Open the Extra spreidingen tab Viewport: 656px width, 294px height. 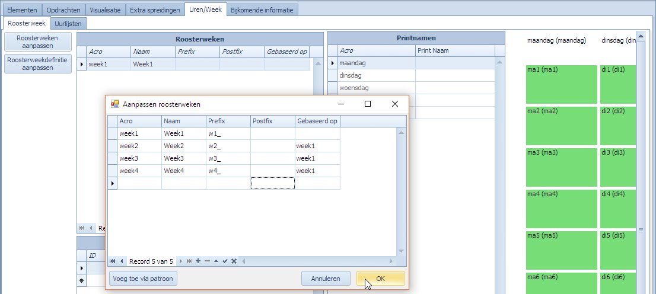click(x=155, y=9)
